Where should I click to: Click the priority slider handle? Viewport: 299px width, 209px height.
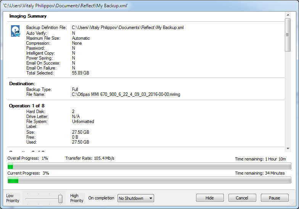coord(60,199)
